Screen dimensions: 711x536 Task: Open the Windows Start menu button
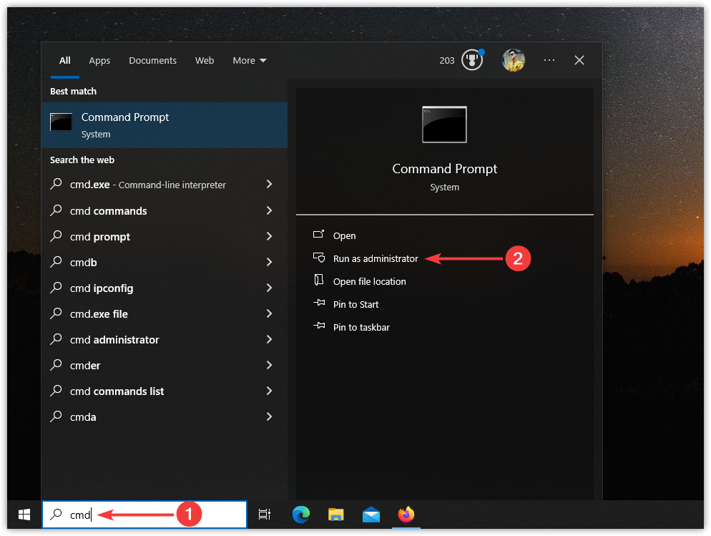pyautogui.click(x=24, y=514)
